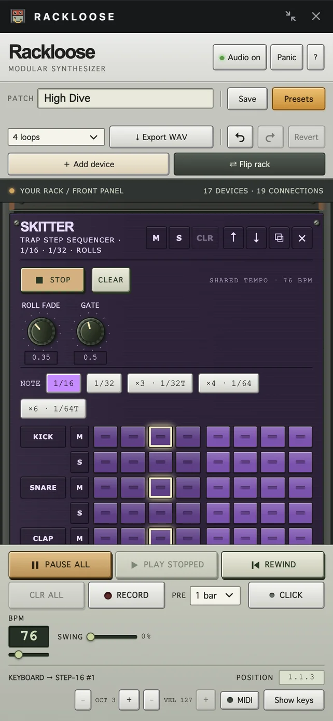Add a new device to rack
This screenshot has height=721, width=333.
[x=89, y=164]
